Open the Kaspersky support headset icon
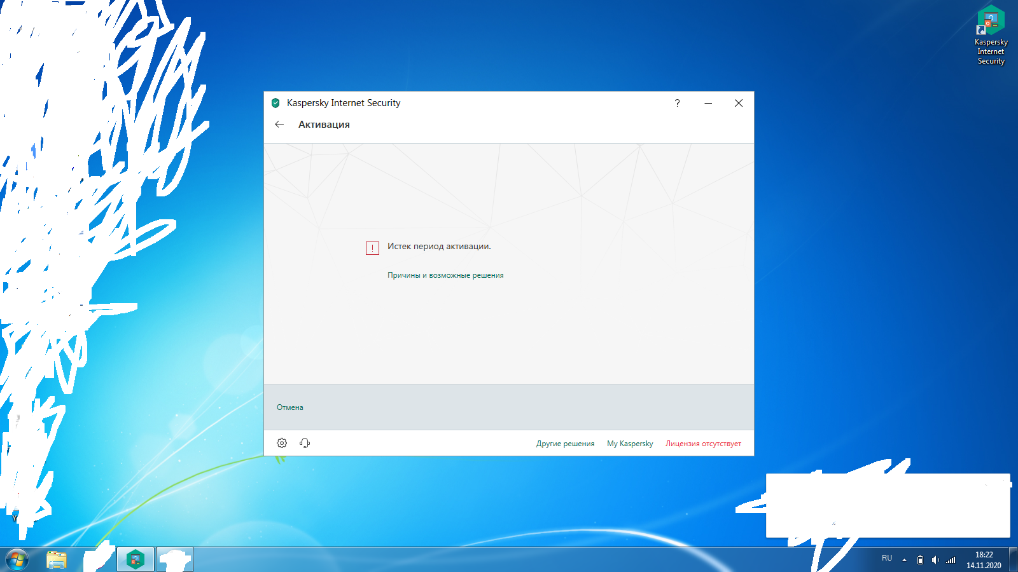 (x=305, y=443)
